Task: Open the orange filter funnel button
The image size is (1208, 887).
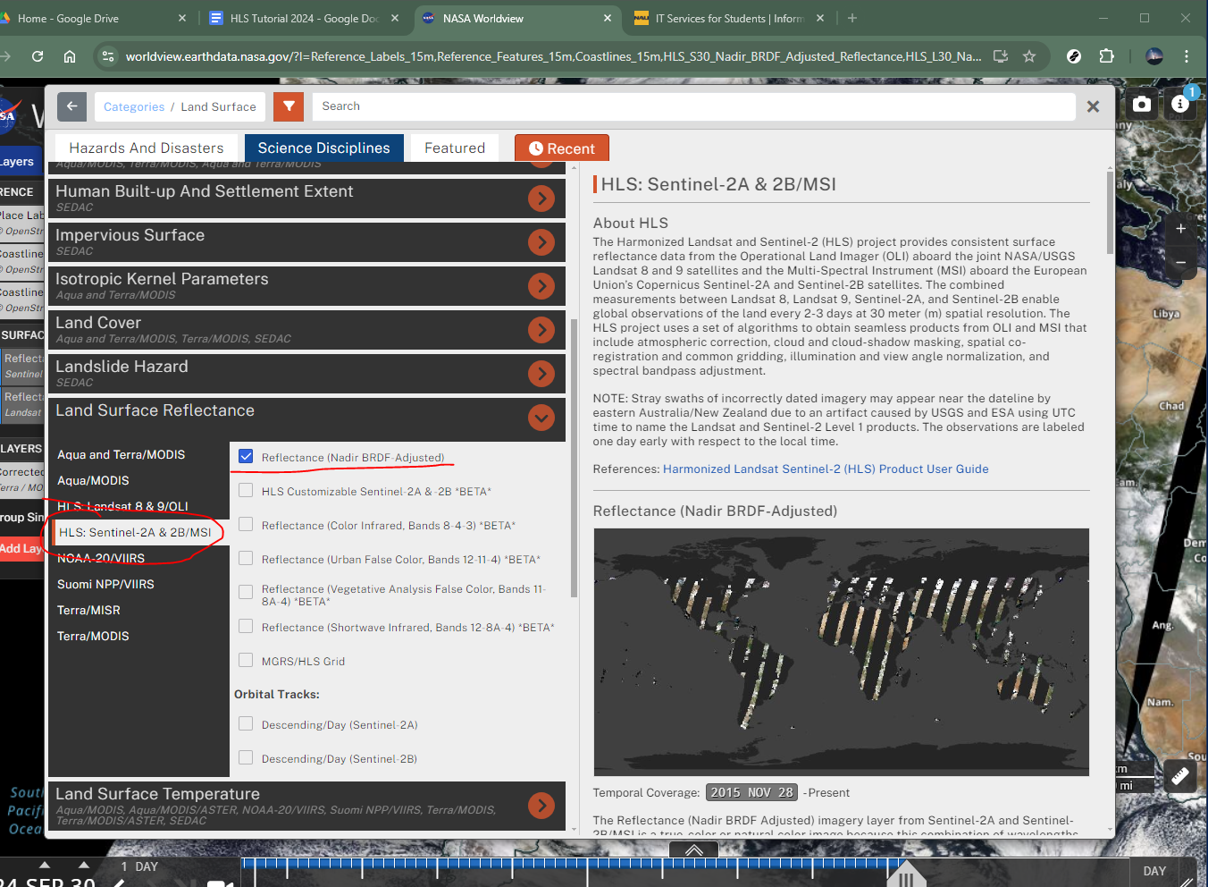Action: tap(289, 106)
